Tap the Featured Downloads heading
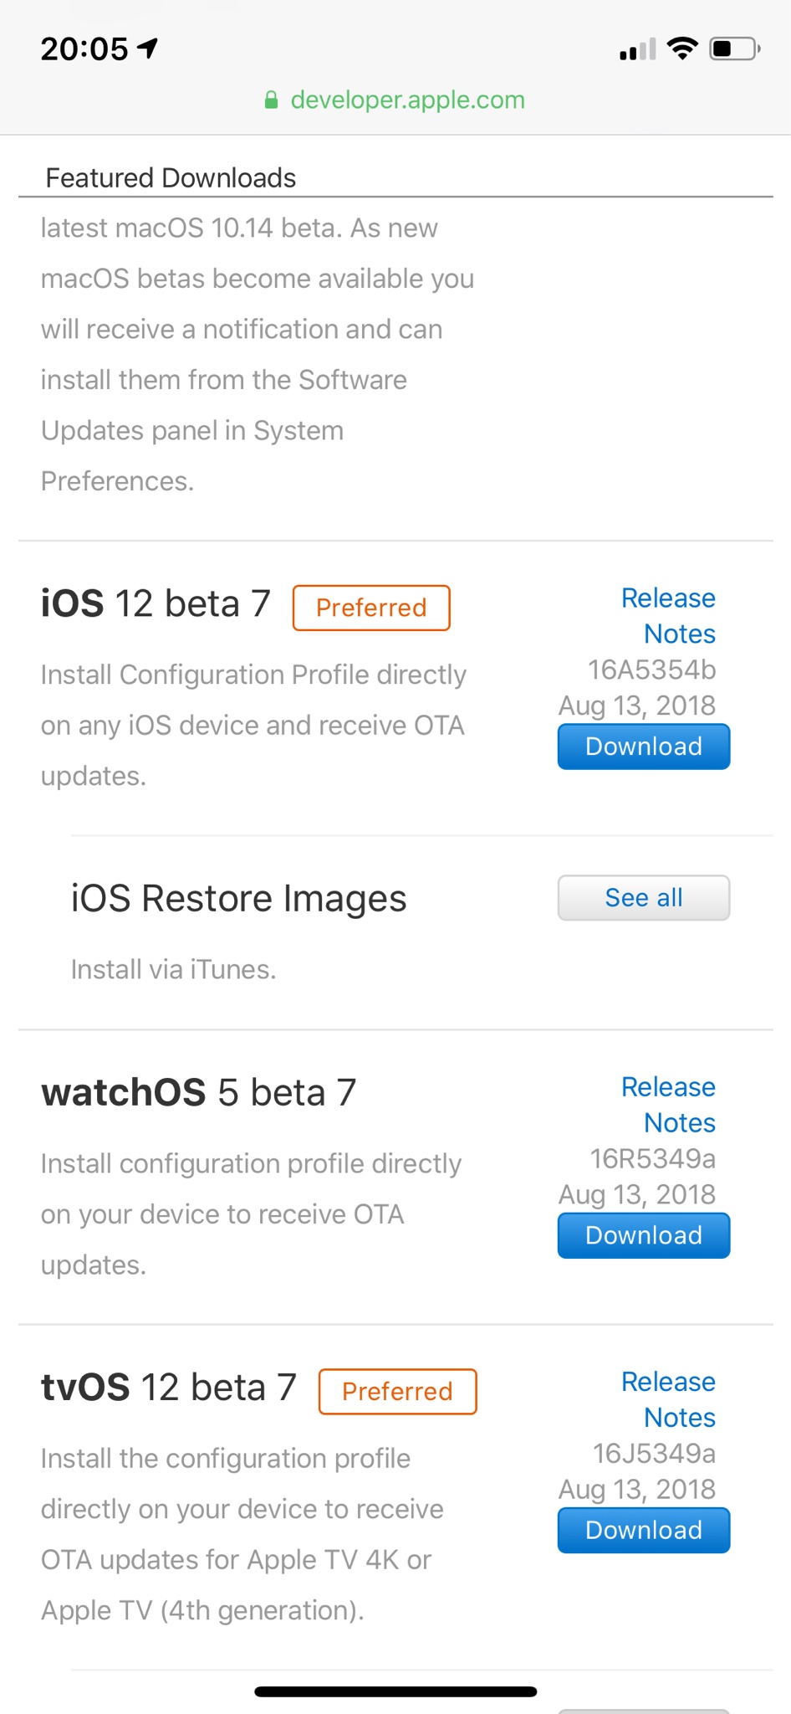This screenshot has width=791, height=1714. click(x=171, y=177)
